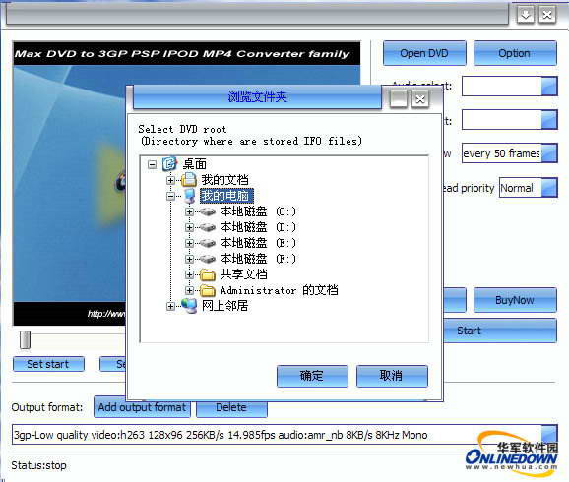Select 我的文档 in the tree

pyautogui.click(x=225, y=180)
